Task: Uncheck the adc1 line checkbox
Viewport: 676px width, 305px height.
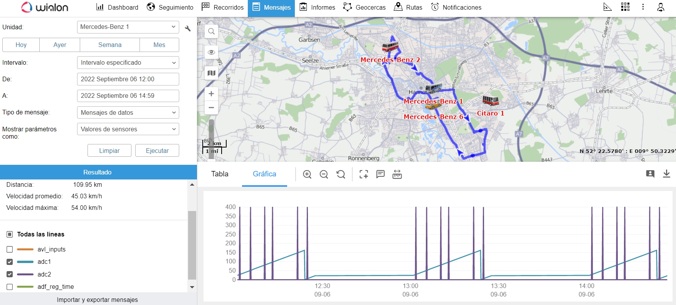Action: pos(10,262)
